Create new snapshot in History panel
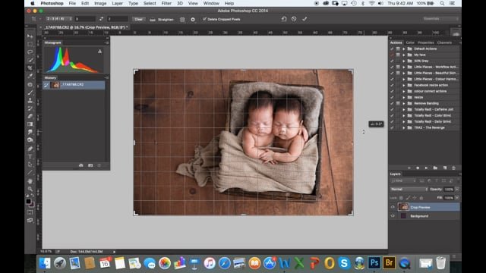The image size is (486, 273). tap(90, 165)
